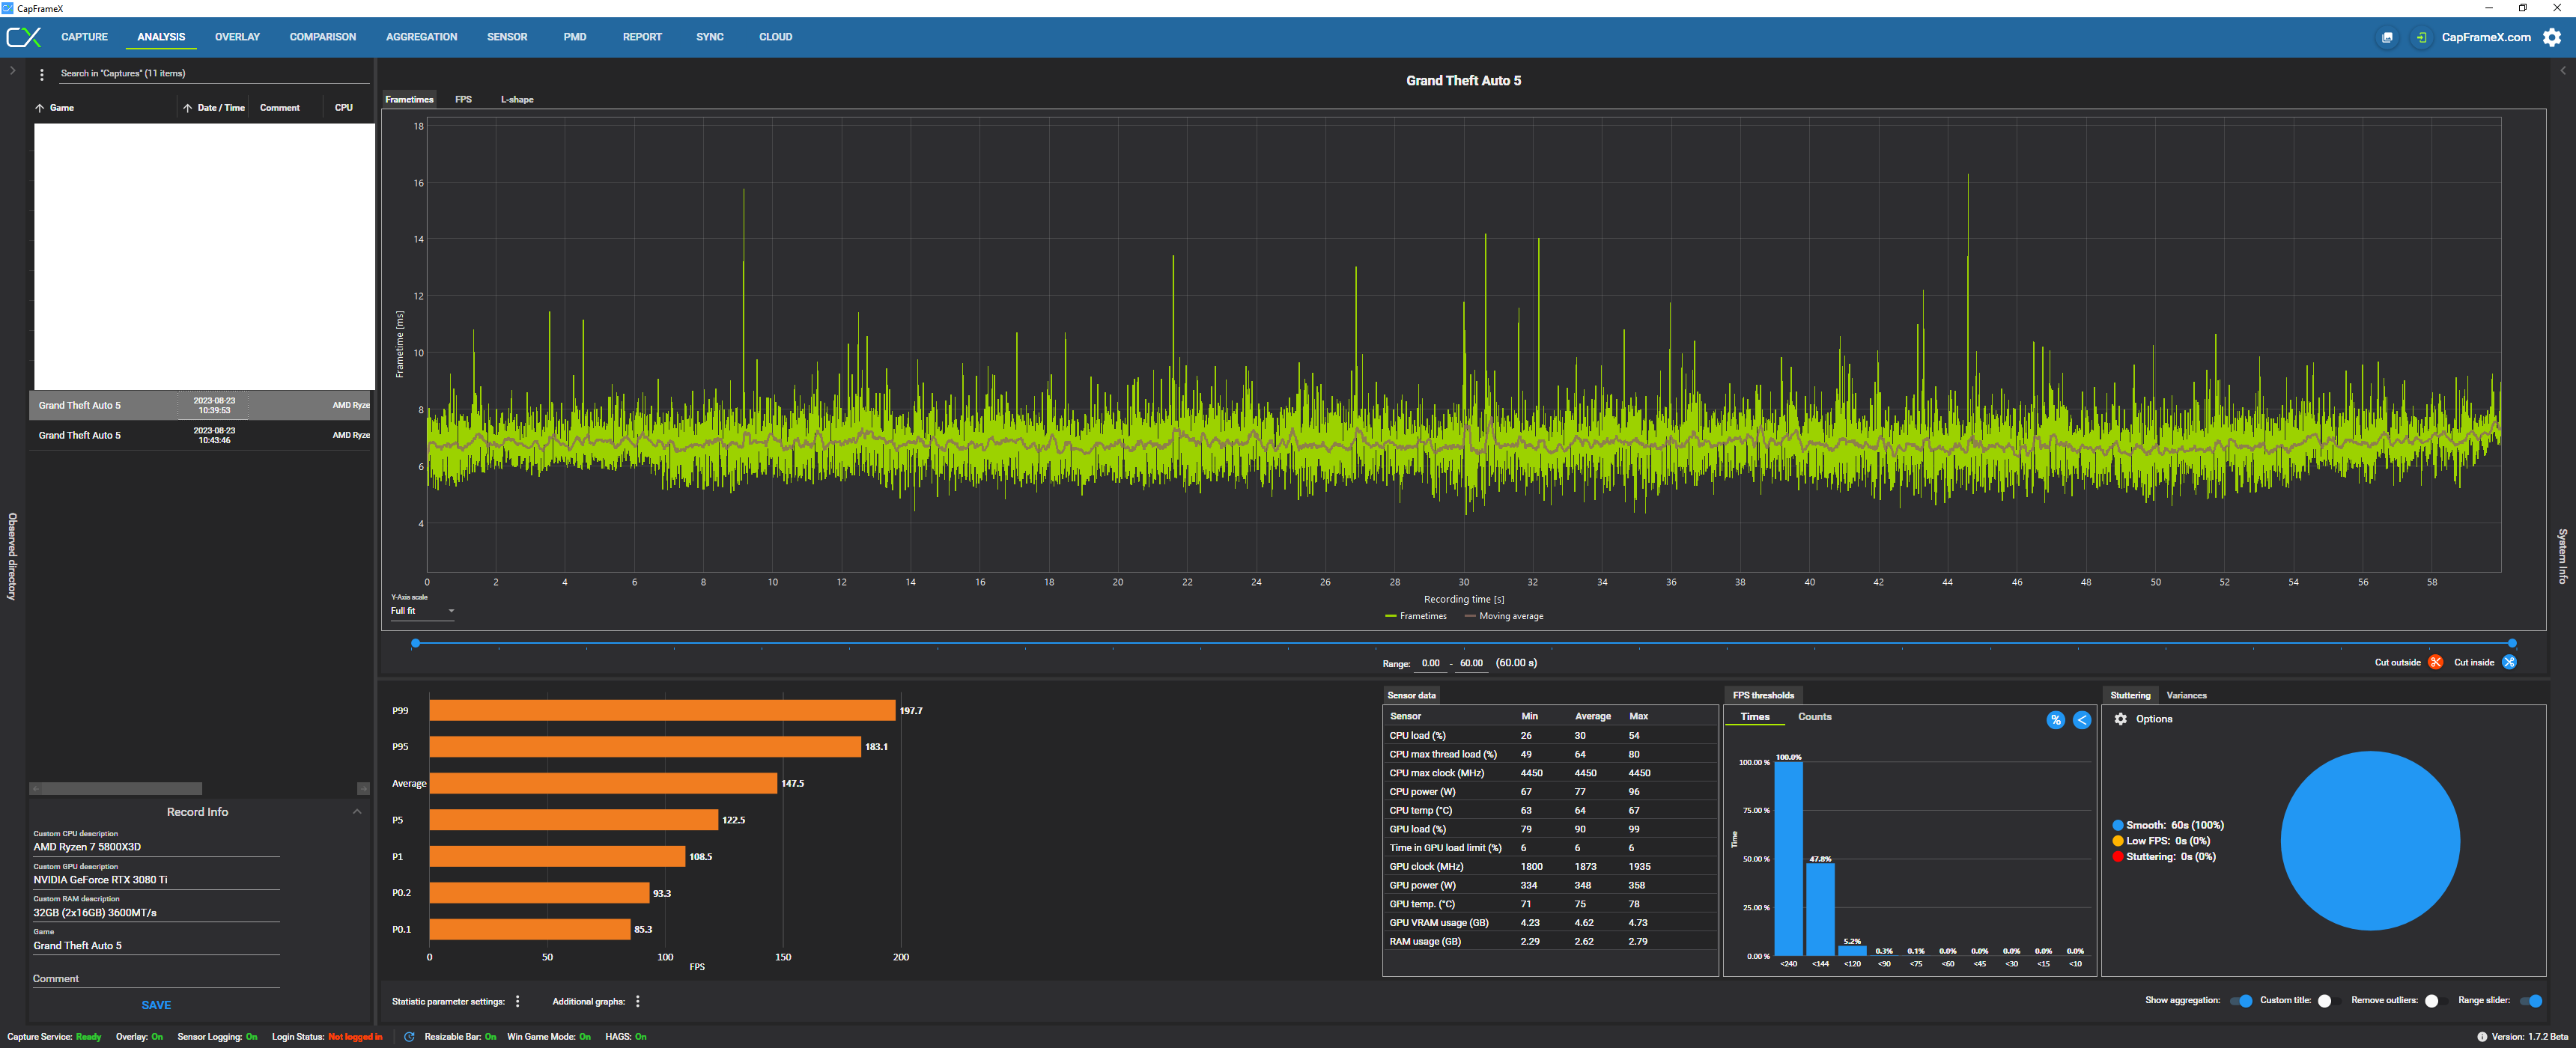
Task: Click the refresh icon next to Resizable Bar
Action: (x=409, y=1037)
